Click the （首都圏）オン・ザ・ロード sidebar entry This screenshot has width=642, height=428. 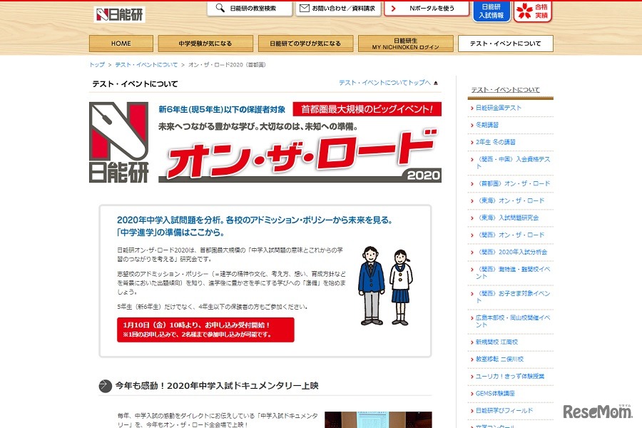tap(515, 183)
